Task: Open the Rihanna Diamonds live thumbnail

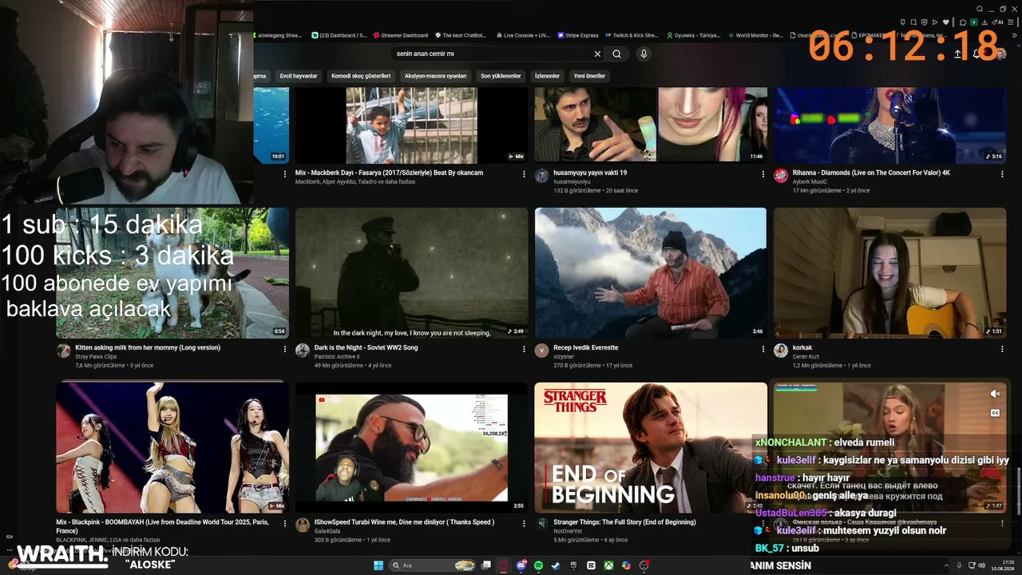Action: 890,125
